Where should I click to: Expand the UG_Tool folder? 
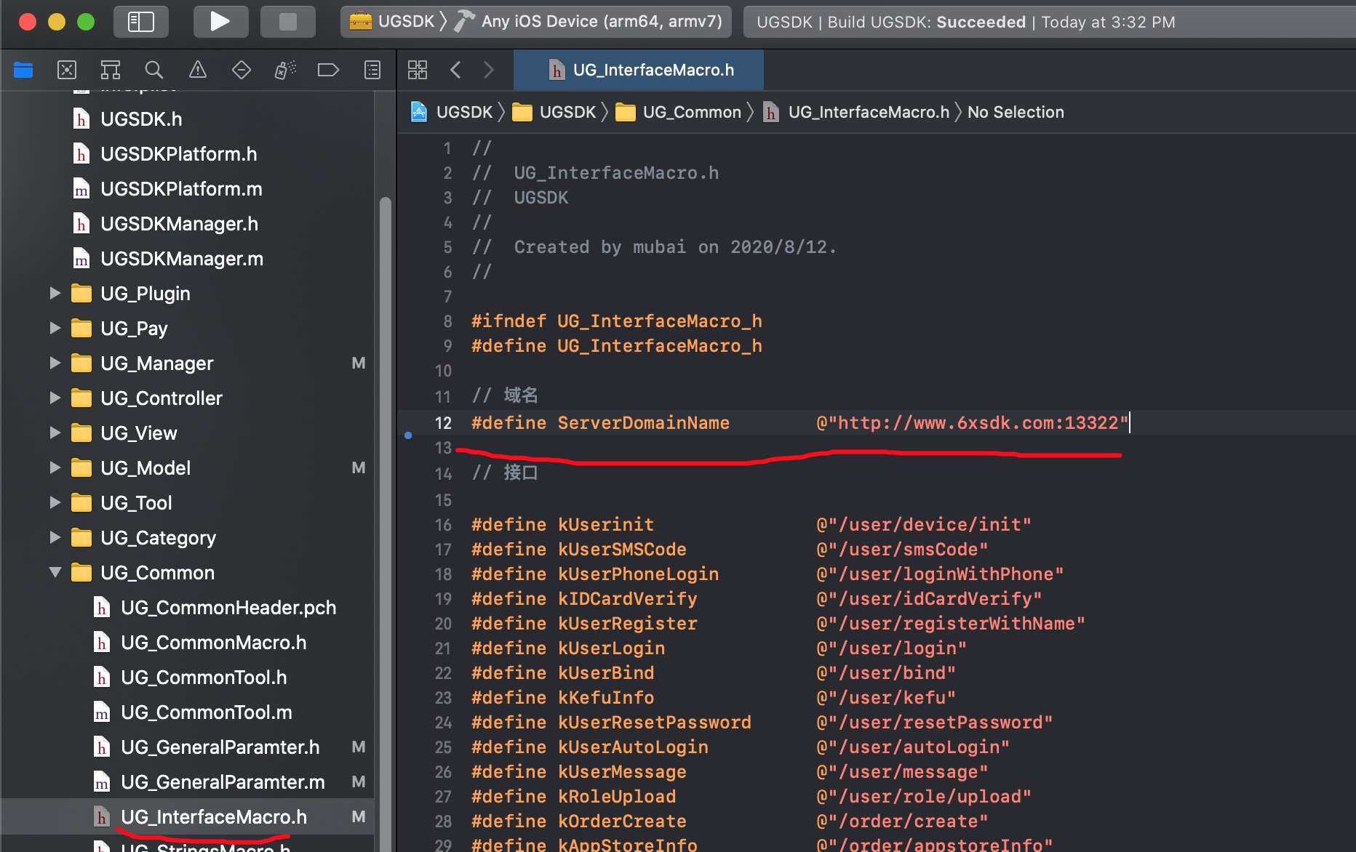point(55,502)
